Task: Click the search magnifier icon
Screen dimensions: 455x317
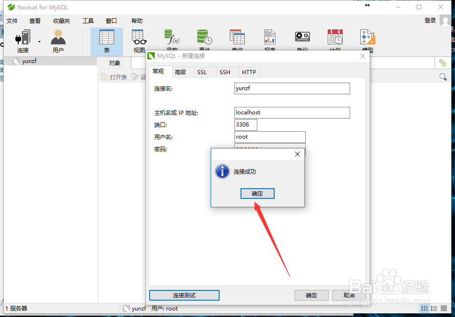Action: click(x=443, y=77)
